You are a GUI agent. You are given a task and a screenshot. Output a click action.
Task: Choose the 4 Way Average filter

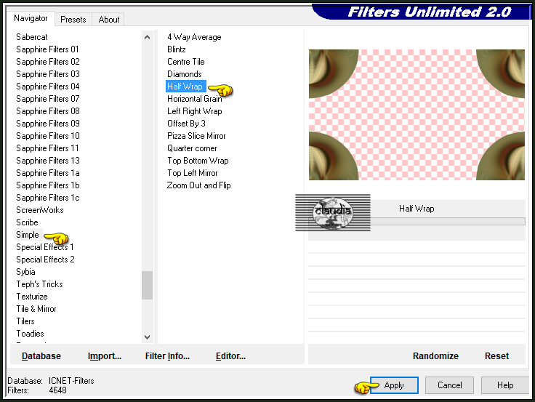194,37
